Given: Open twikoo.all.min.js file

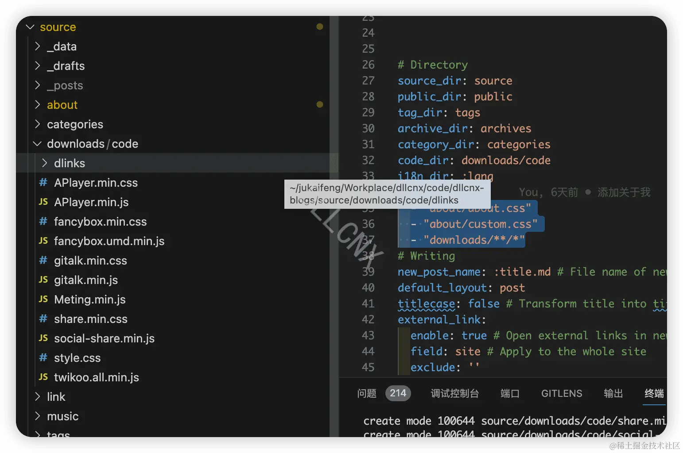Looking at the screenshot, I should pos(97,377).
